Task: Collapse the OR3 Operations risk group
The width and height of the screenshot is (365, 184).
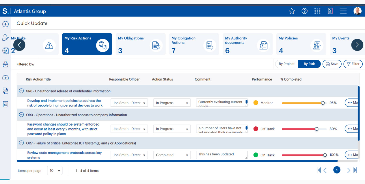Action: (22, 115)
